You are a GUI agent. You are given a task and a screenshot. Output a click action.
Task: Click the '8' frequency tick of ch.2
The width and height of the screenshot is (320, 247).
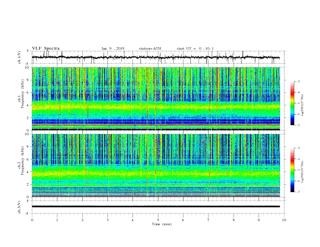point(29,147)
